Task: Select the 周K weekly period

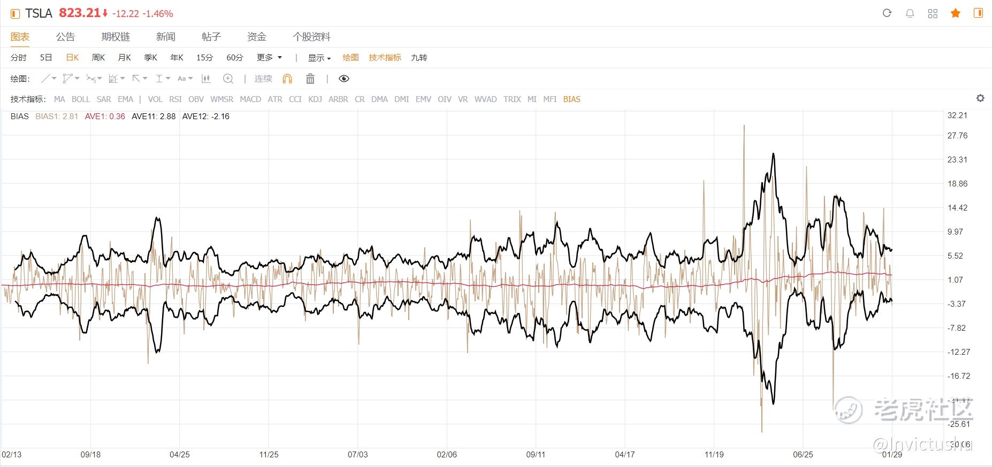Action: coord(98,58)
